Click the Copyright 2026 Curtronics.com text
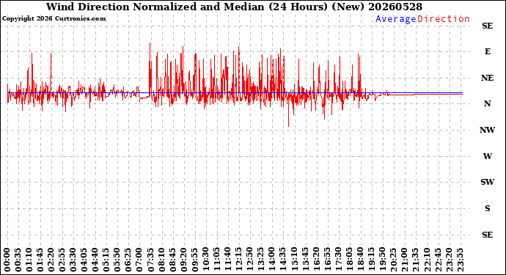This screenshot has width=506, height=275. (54, 19)
